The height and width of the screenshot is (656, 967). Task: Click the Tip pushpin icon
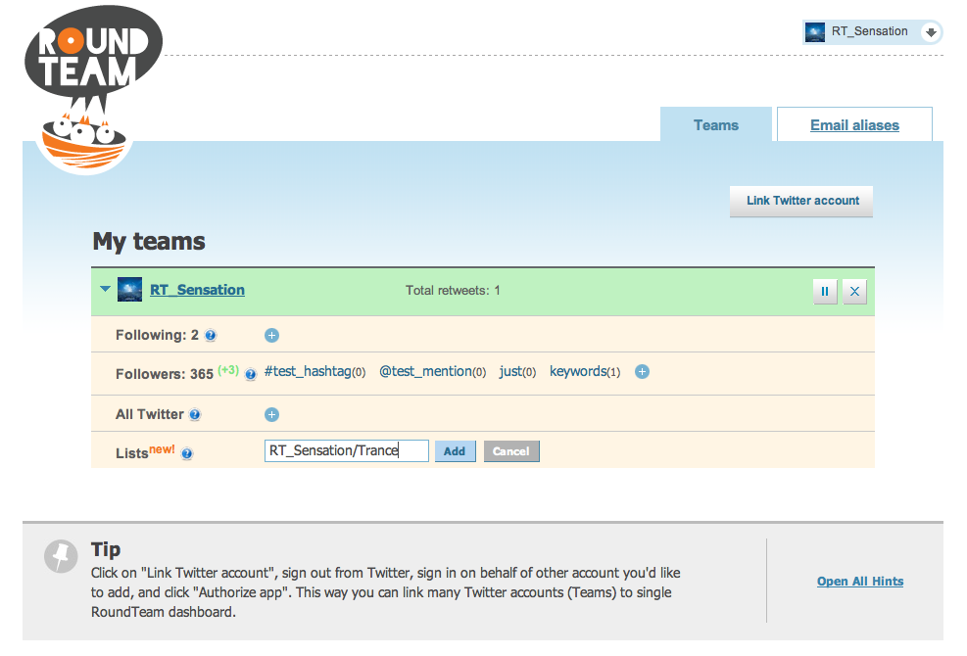tap(61, 556)
